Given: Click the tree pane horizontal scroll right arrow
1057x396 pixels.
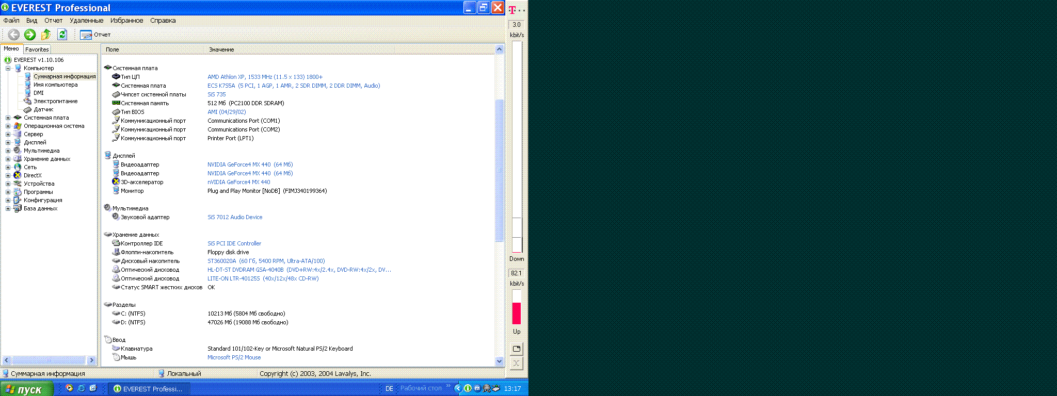Looking at the screenshot, I should click(x=91, y=360).
